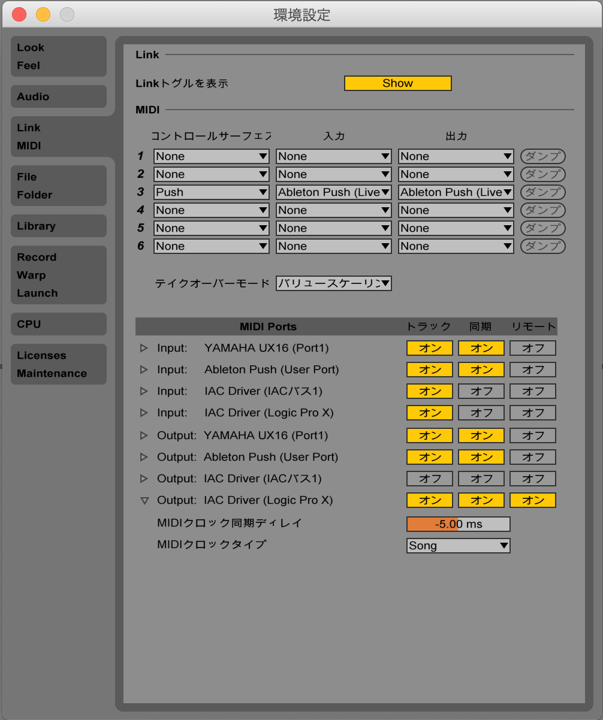Screen dimensions: 603x720
Task: Expand Input Ableton Push (User Port) row
Action: [144, 370]
